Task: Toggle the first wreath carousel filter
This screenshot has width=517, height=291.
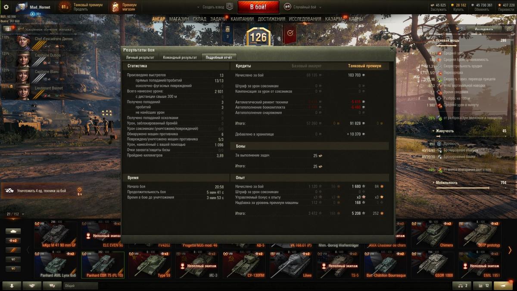Action: click(x=13, y=260)
